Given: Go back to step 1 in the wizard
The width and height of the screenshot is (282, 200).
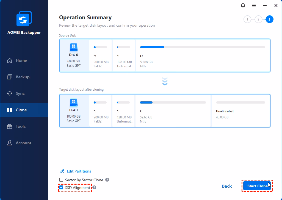Looking at the screenshot, I should [247, 19].
